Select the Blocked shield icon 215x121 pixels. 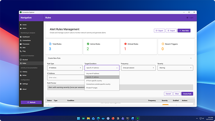click(x=21, y=60)
